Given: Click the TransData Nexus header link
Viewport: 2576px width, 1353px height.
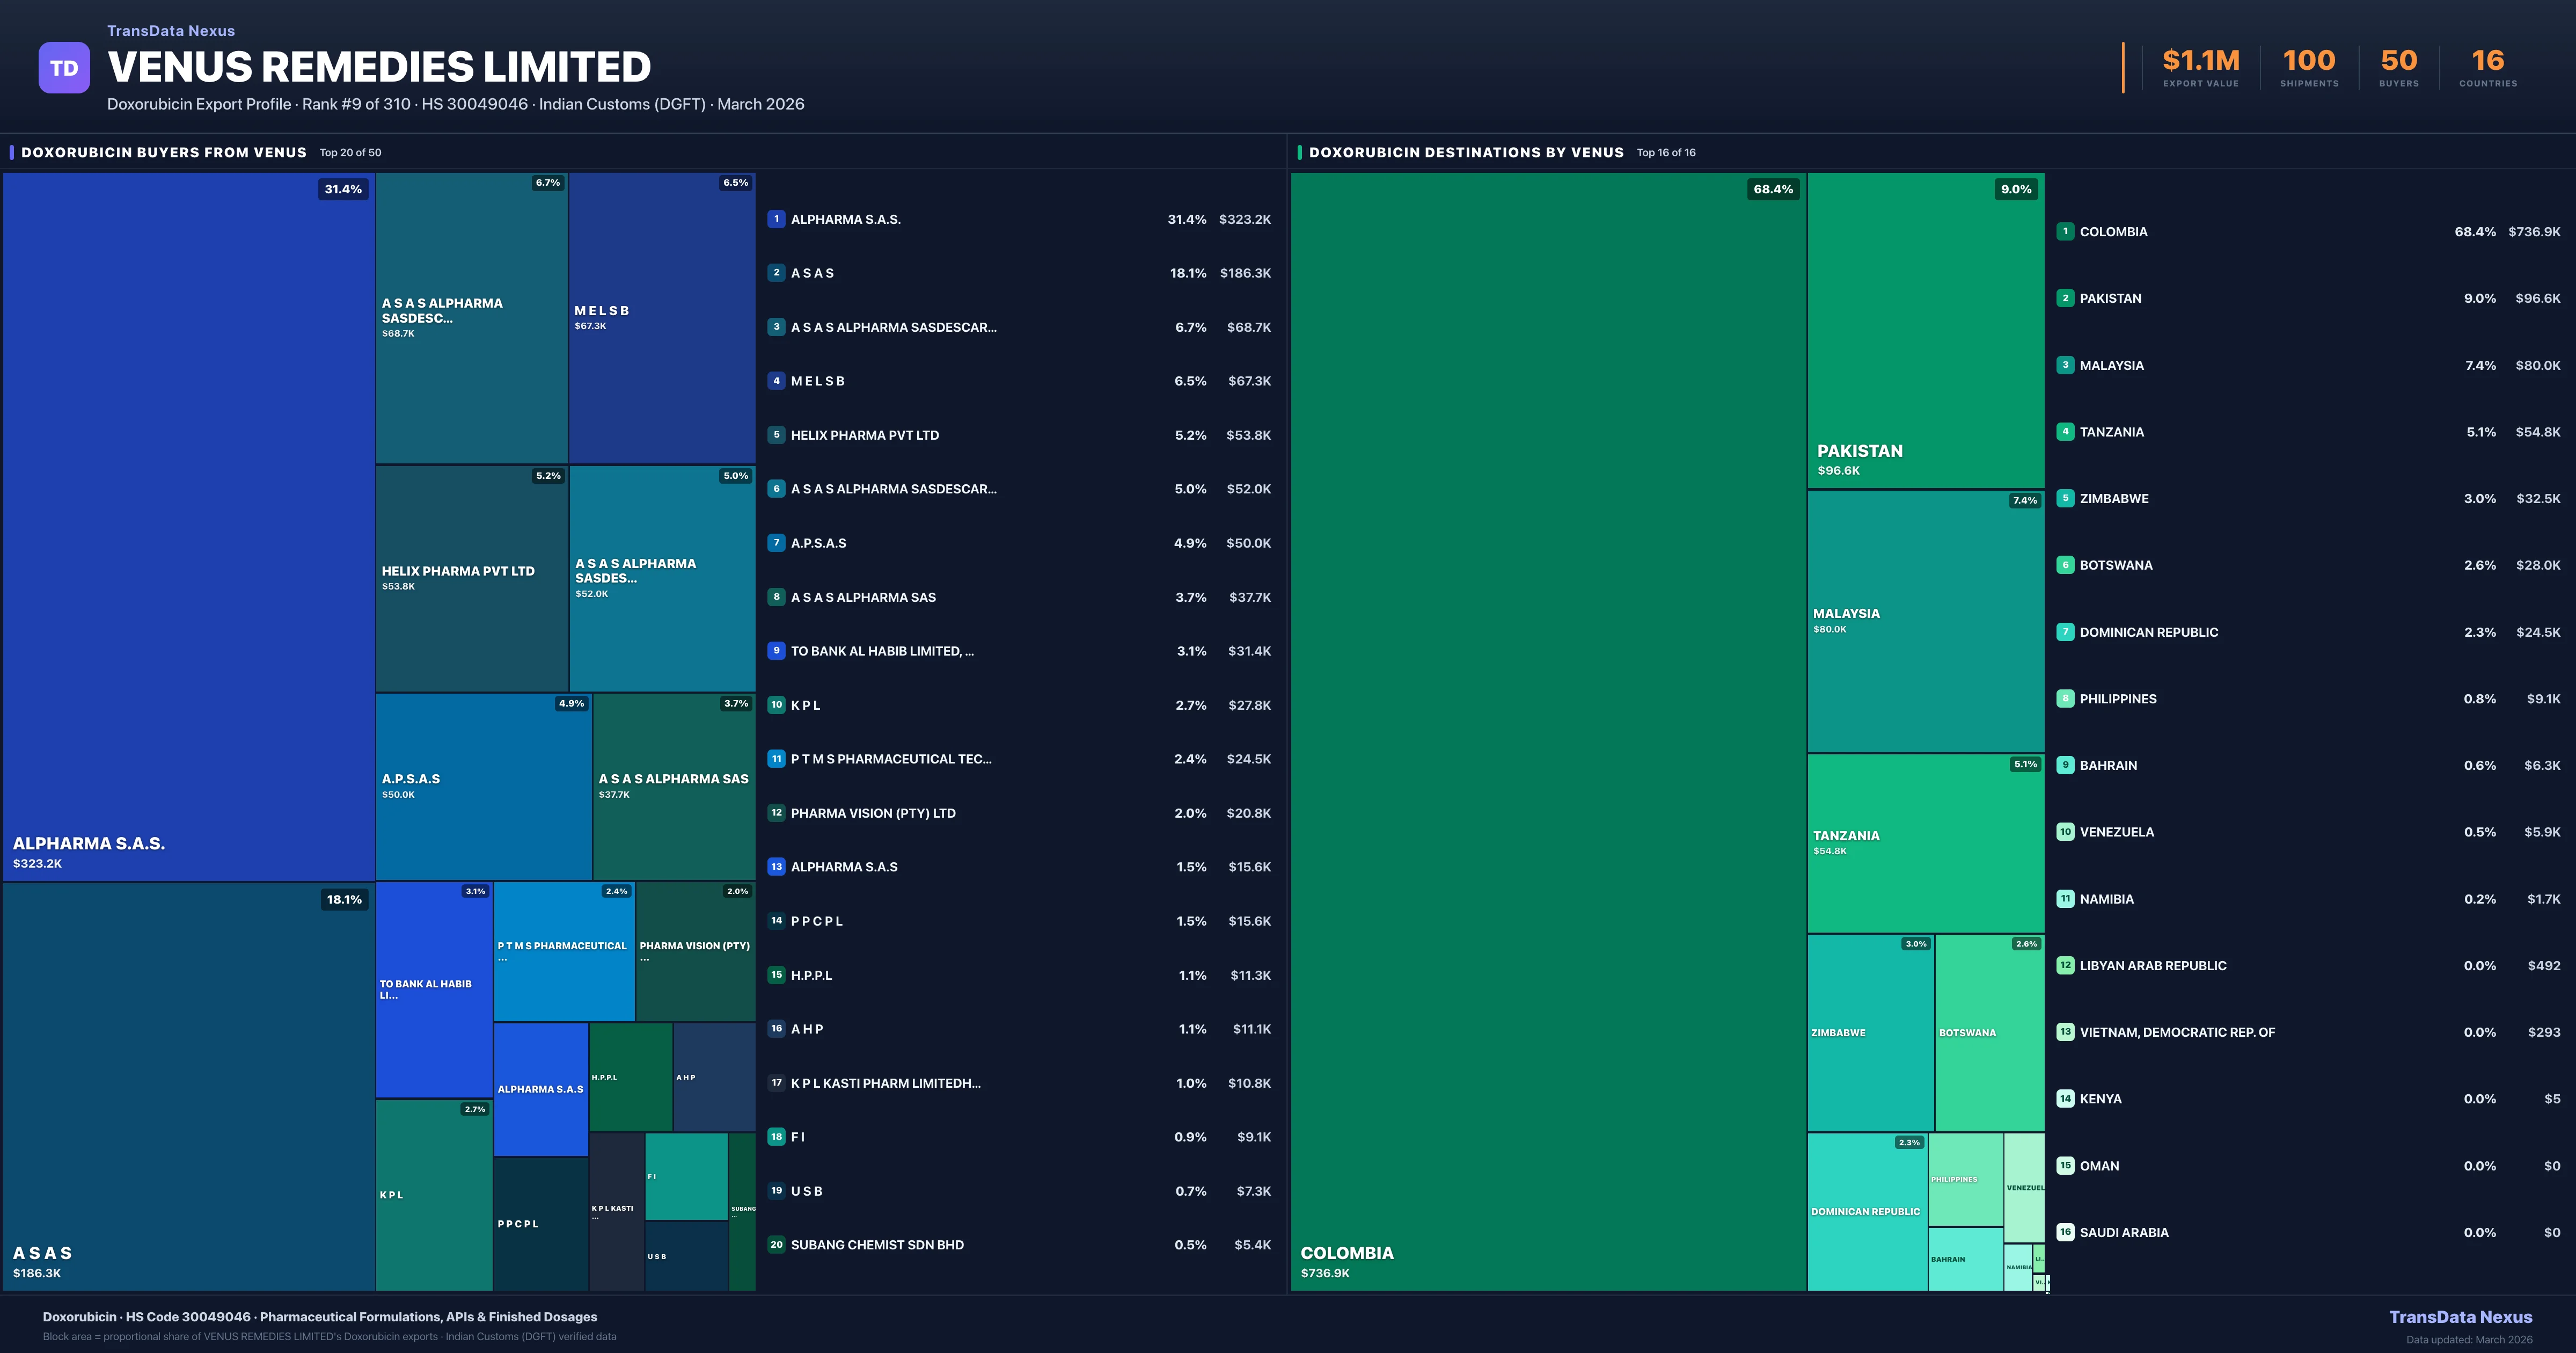Looking at the screenshot, I should click(171, 31).
